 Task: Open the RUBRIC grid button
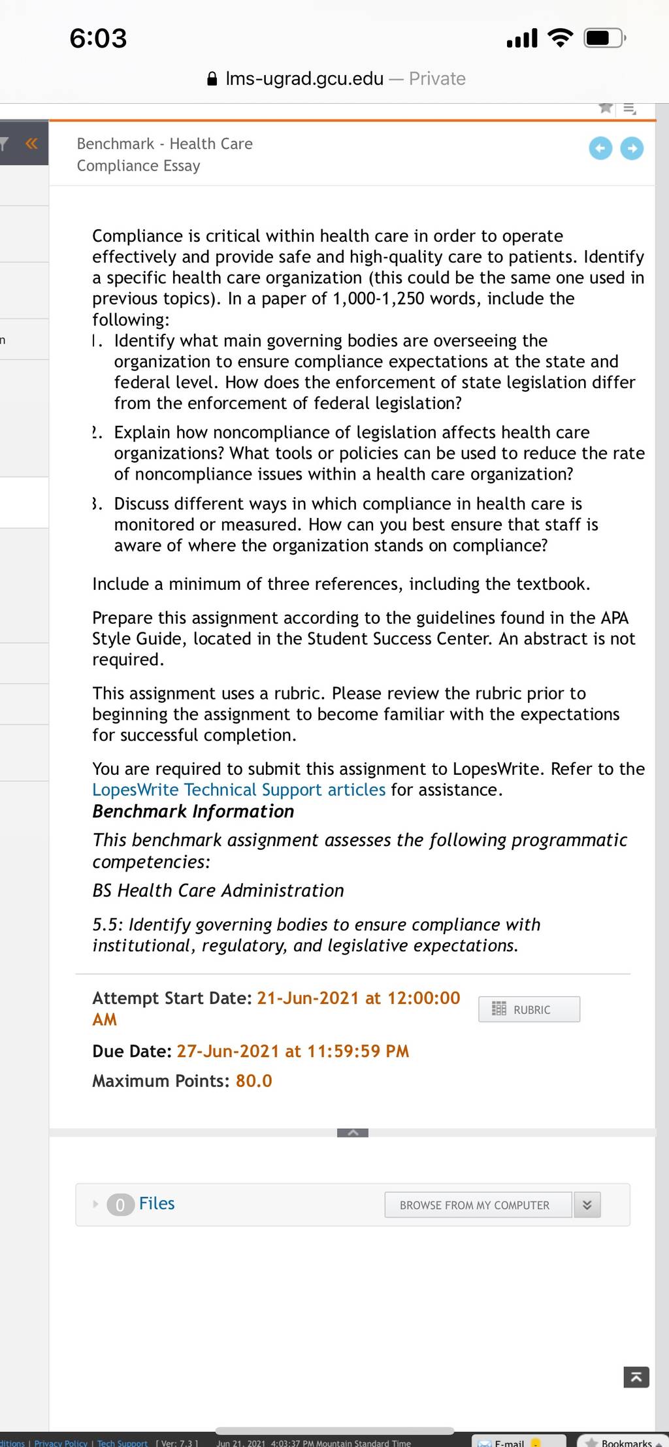(x=529, y=1009)
